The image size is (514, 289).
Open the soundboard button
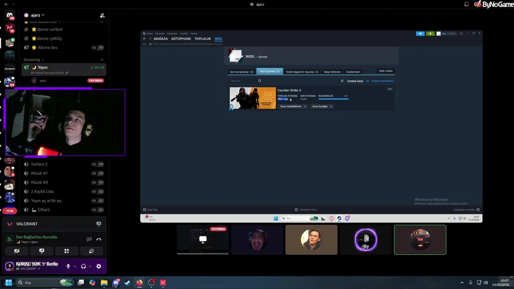pos(92,251)
